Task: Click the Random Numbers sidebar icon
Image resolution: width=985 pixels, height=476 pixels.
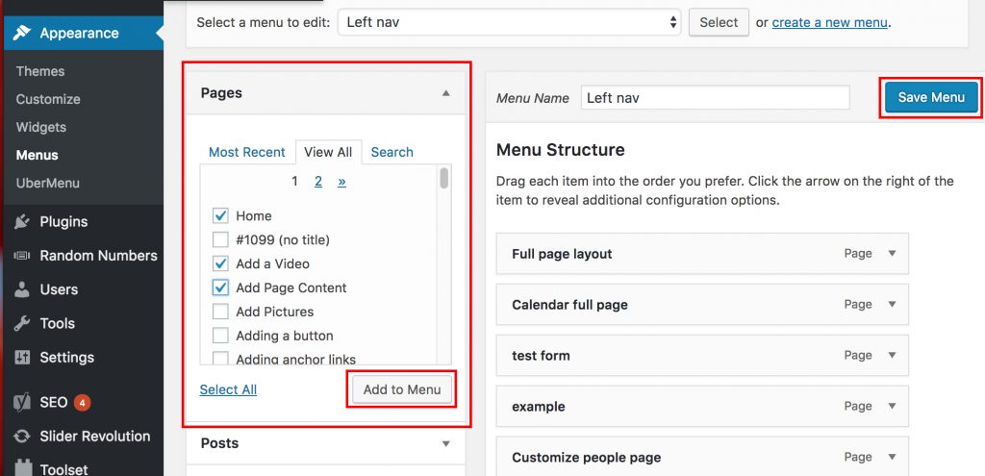Action: (x=21, y=256)
